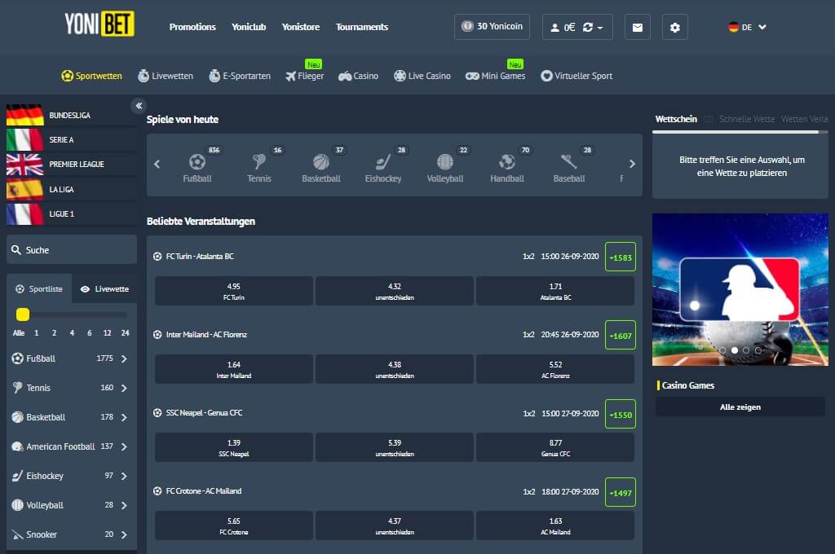This screenshot has width=835, height=554.
Task: Click the Basketball icon in sidebar
Action: pyautogui.click(x=18, y=416)
